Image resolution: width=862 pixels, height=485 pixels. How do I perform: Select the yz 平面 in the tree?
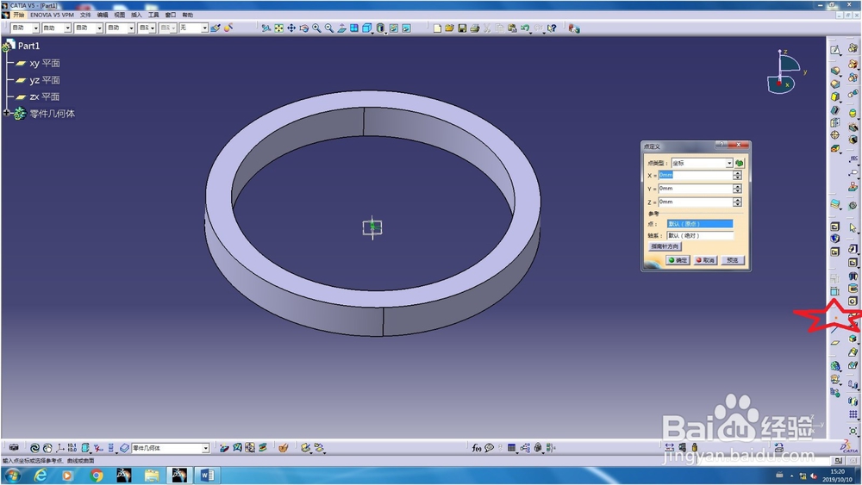coord(45,80)
